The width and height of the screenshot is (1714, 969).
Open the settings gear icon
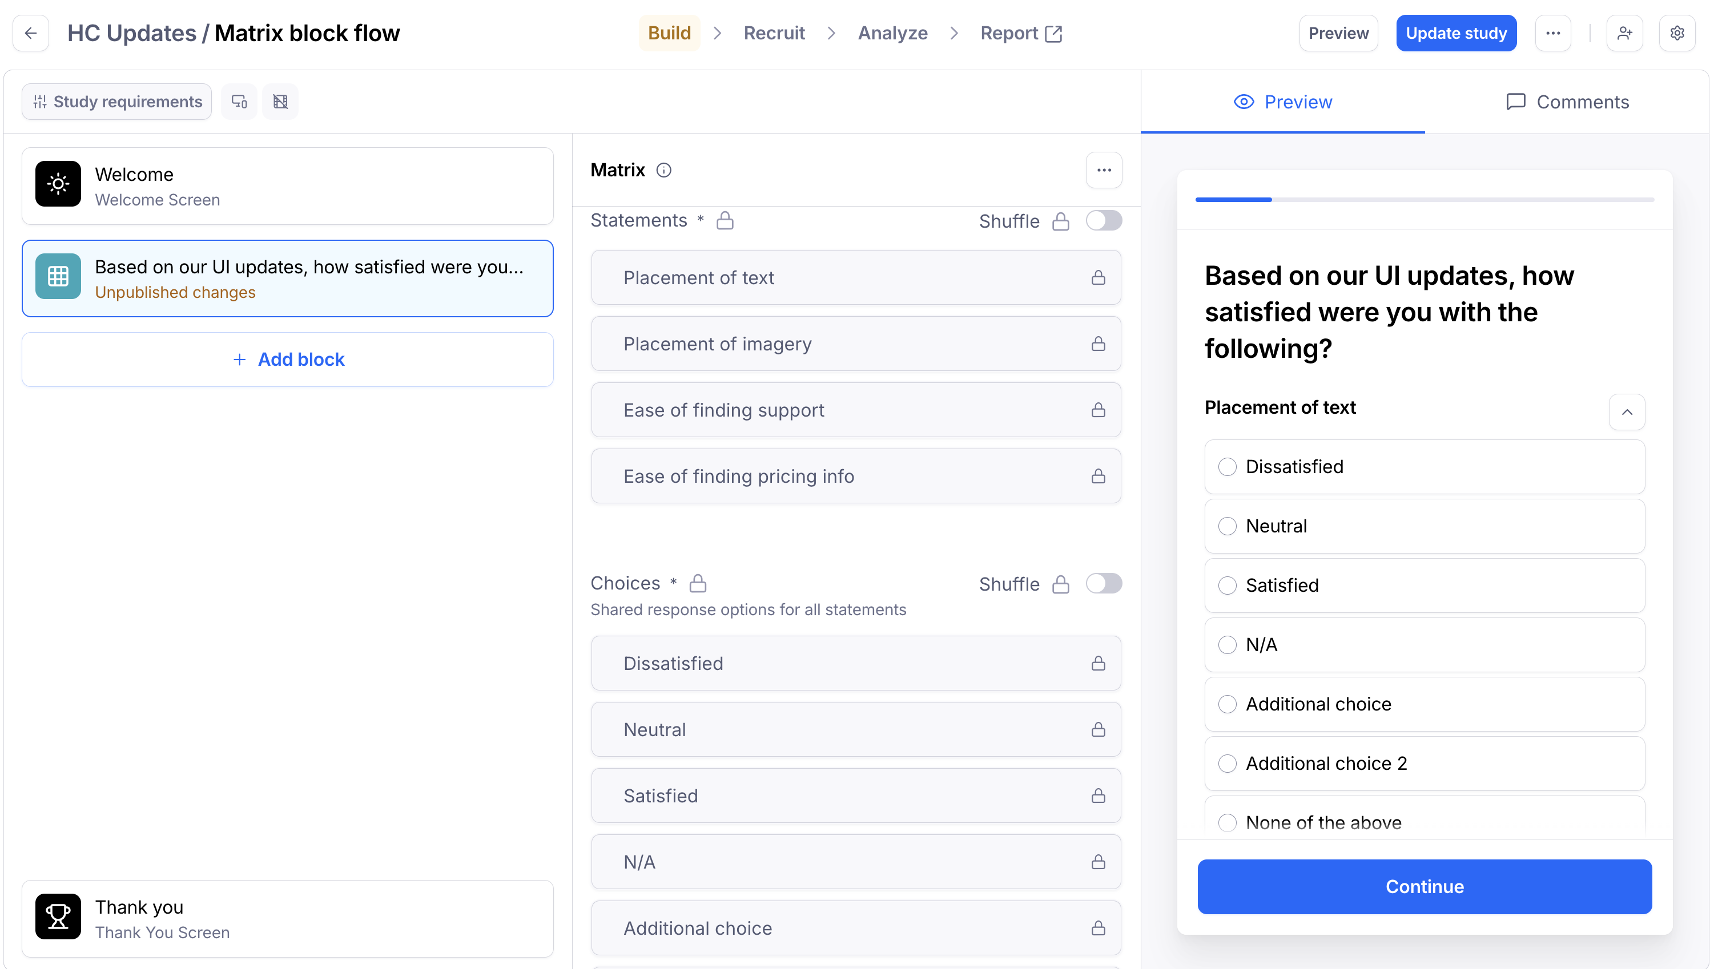coord(1677,33)
